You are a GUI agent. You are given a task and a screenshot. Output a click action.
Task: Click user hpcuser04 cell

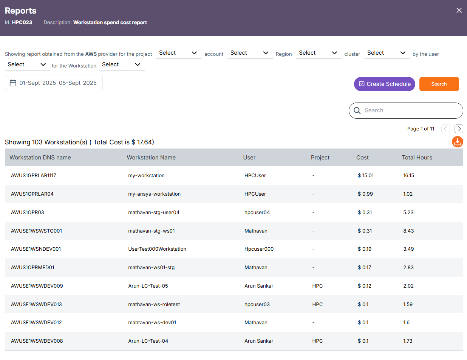[x=257, y=212]
